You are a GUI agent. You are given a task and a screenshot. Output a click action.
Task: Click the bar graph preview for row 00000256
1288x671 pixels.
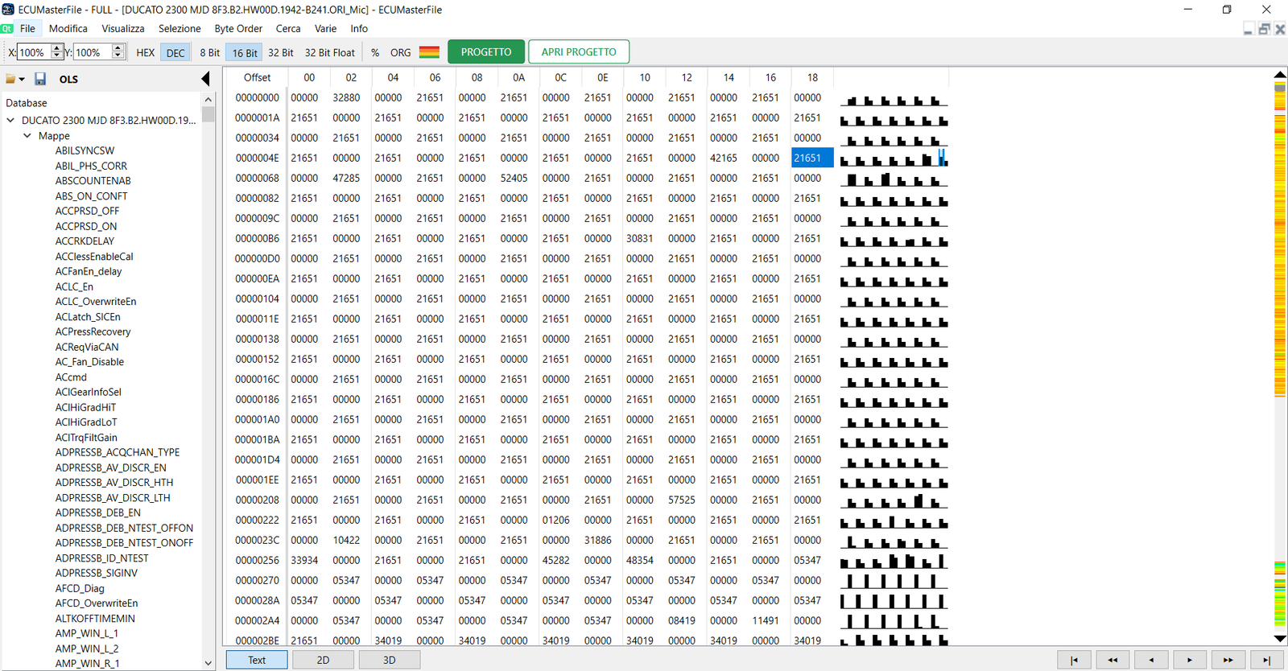point(894,560)
